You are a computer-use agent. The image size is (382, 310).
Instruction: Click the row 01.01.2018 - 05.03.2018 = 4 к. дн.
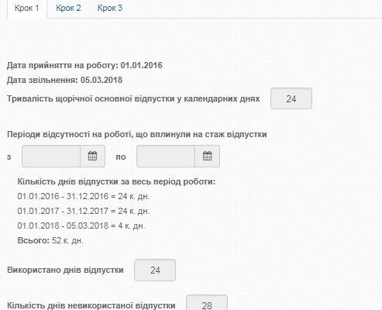tap(81, 226)
